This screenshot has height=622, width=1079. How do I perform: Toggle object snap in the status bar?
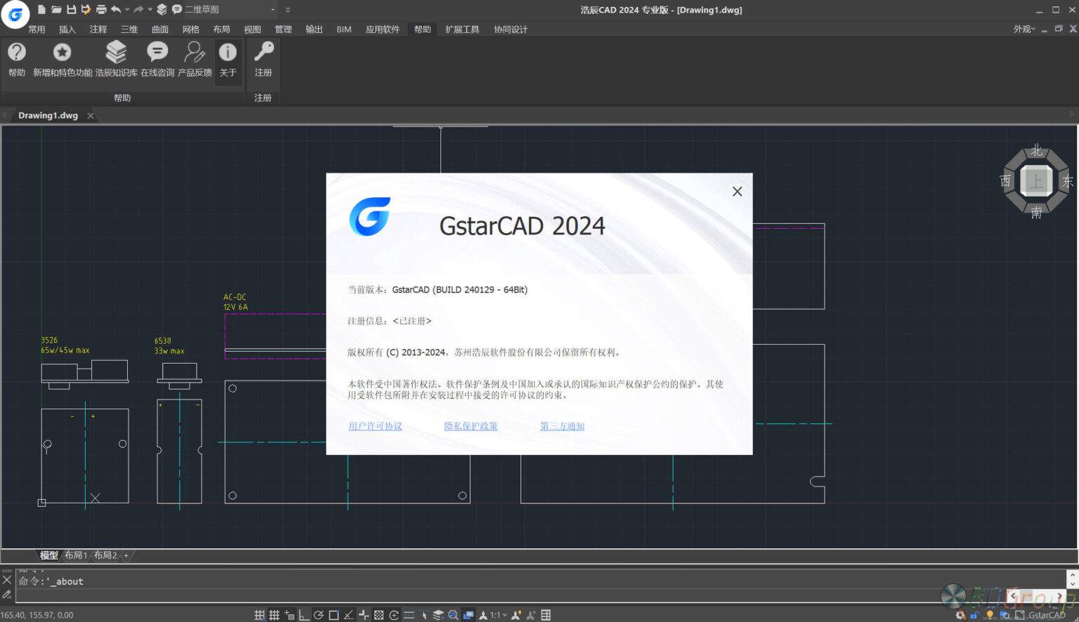point(334,614)
